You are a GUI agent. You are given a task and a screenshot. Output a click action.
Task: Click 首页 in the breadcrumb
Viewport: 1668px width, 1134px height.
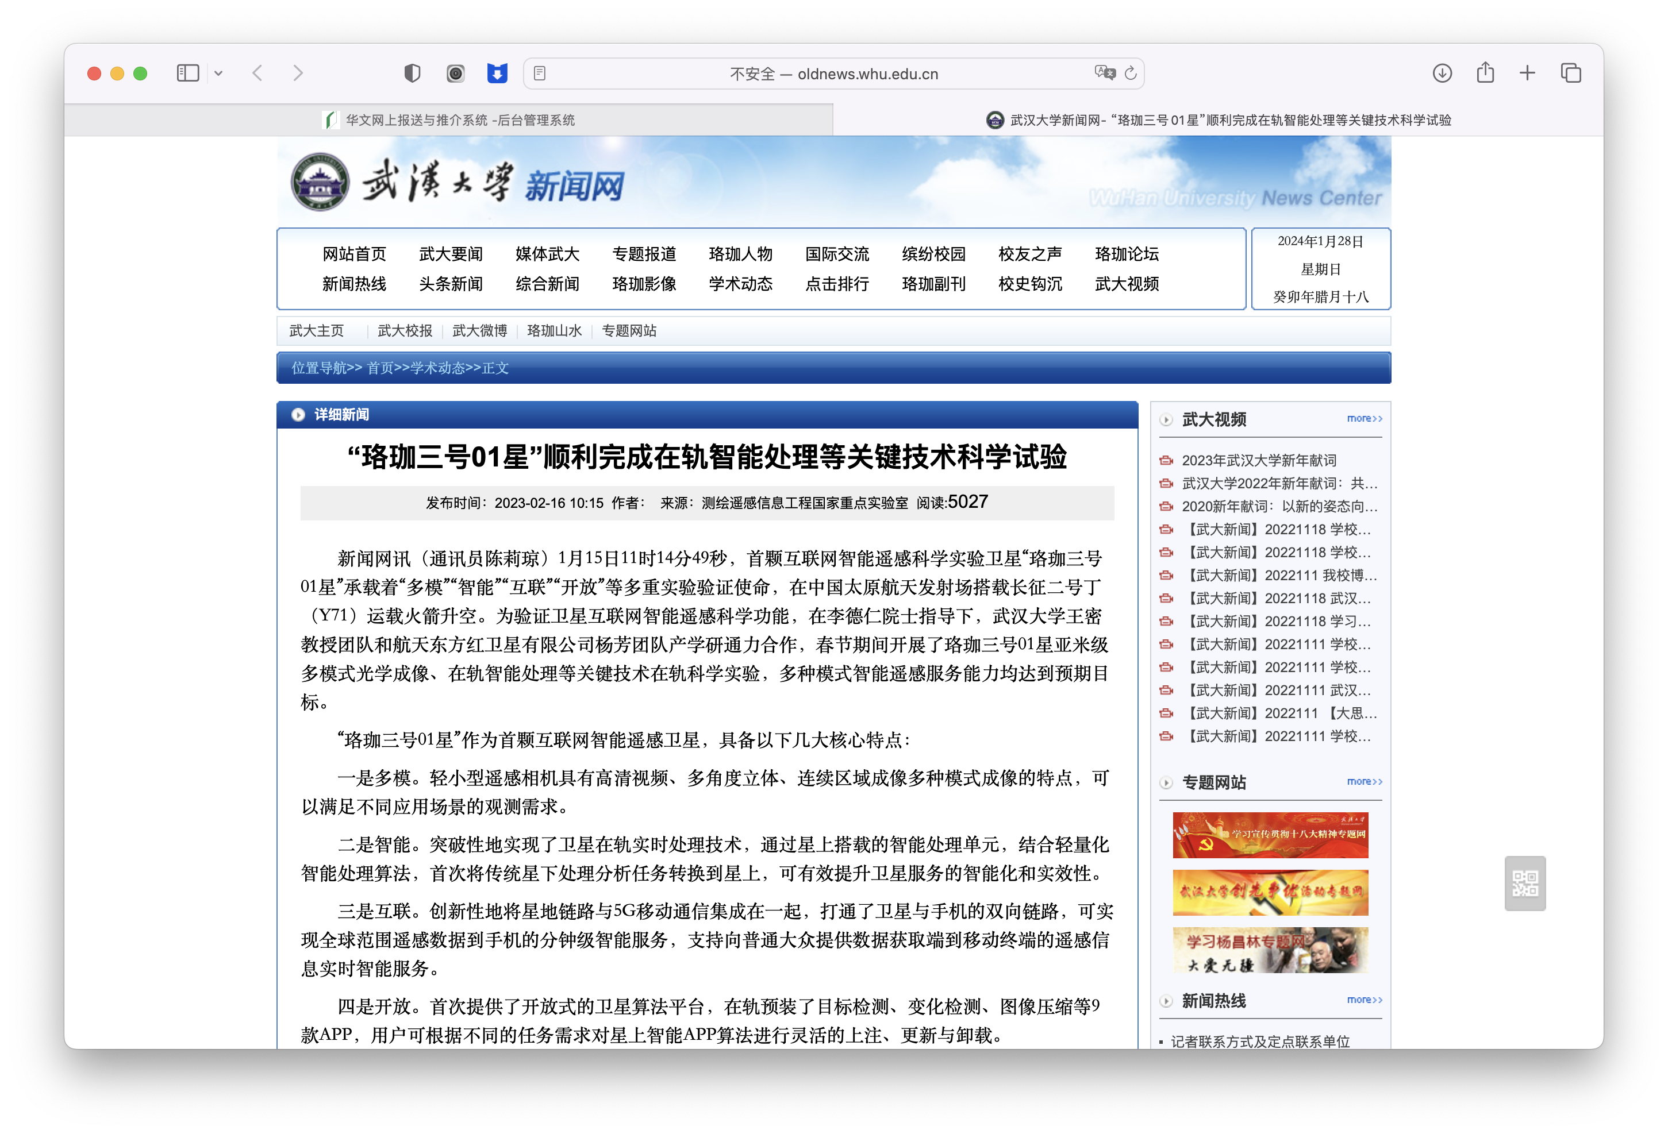381,368
